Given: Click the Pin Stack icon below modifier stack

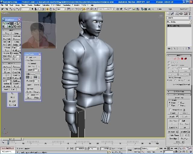Looking at the screenshot, I should pos(169,48).
